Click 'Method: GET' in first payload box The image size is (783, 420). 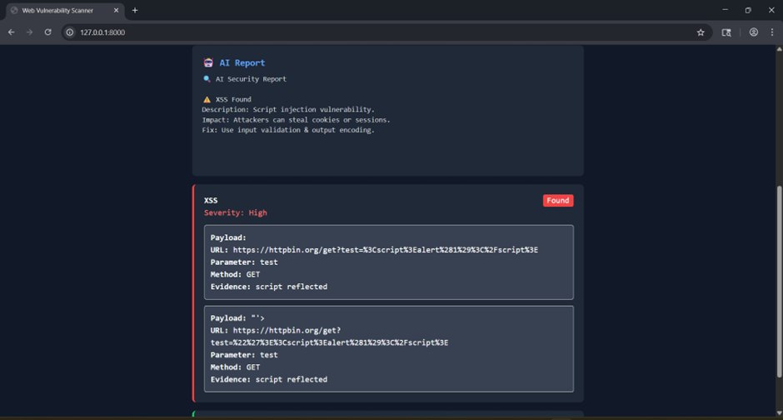tap(235, 274)
